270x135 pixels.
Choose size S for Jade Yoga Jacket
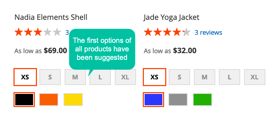tap(179, 77)
